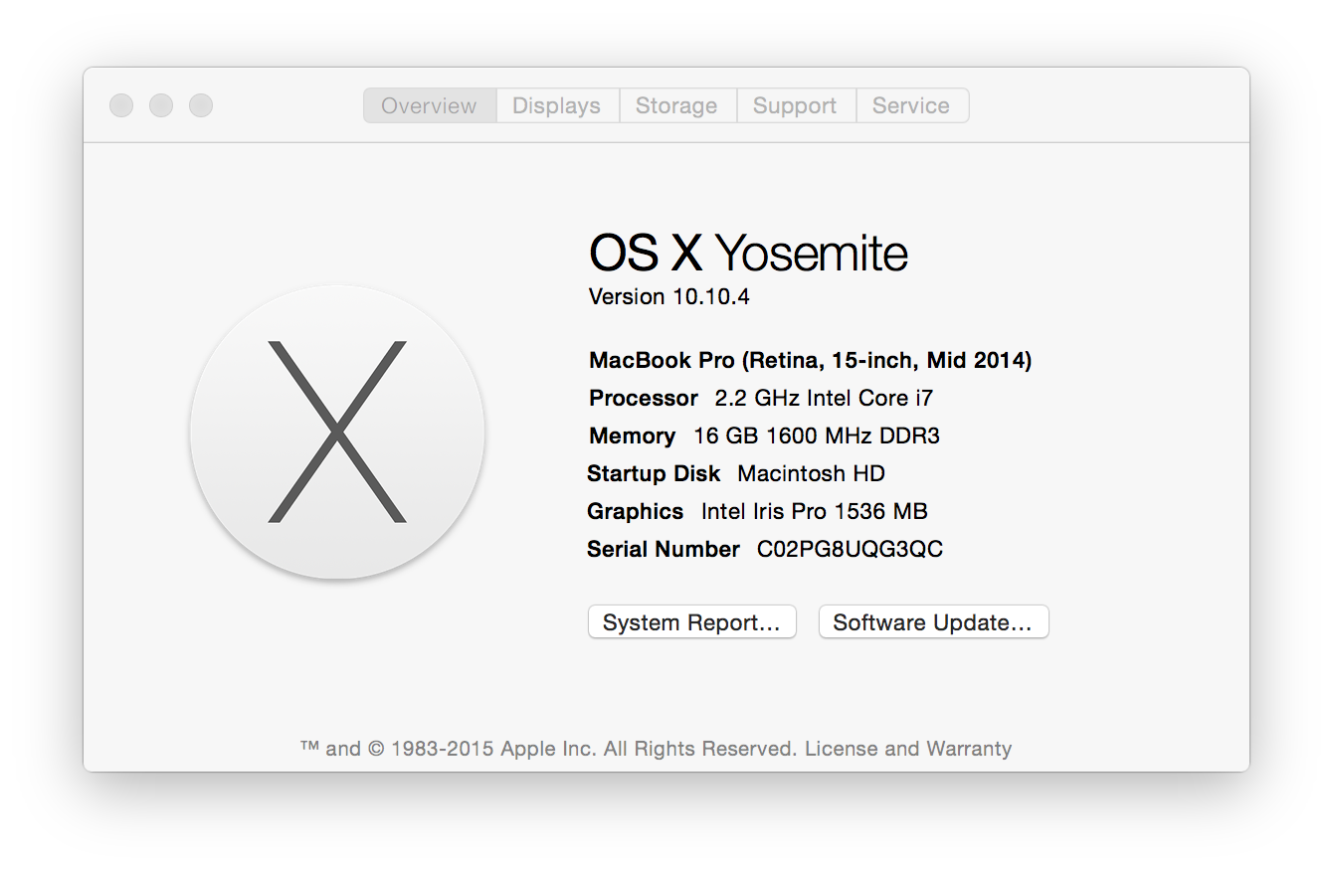
Task: Switch to the Displays tab
Action: pyautogui.click(x=556, y=105)
